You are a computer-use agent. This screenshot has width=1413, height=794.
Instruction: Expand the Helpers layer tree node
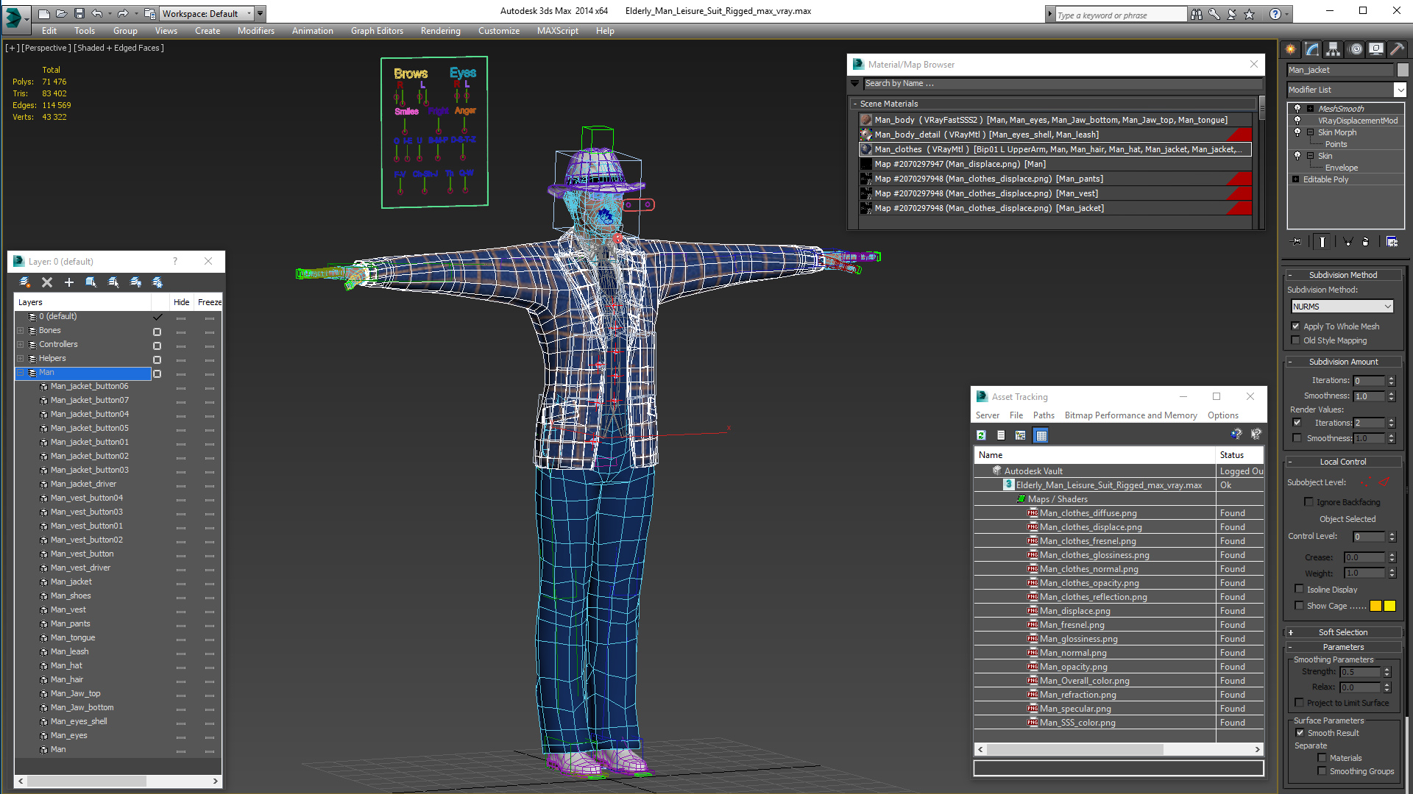(x=21, y=359)
